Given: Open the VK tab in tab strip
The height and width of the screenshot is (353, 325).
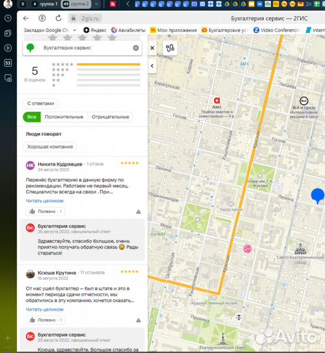Looking at the screenshot, I should [260, 4].
